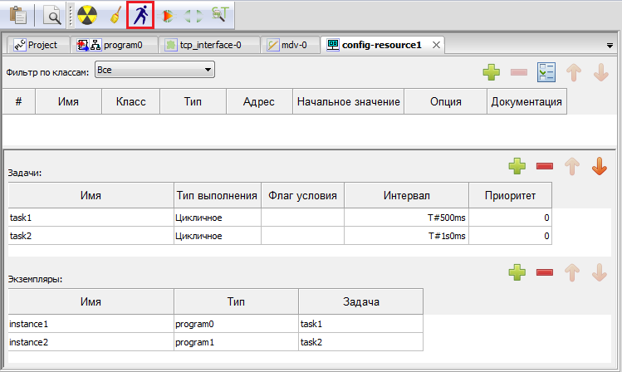
Task: Remove task using red minus in Задачи
Action: coord(545,167)
